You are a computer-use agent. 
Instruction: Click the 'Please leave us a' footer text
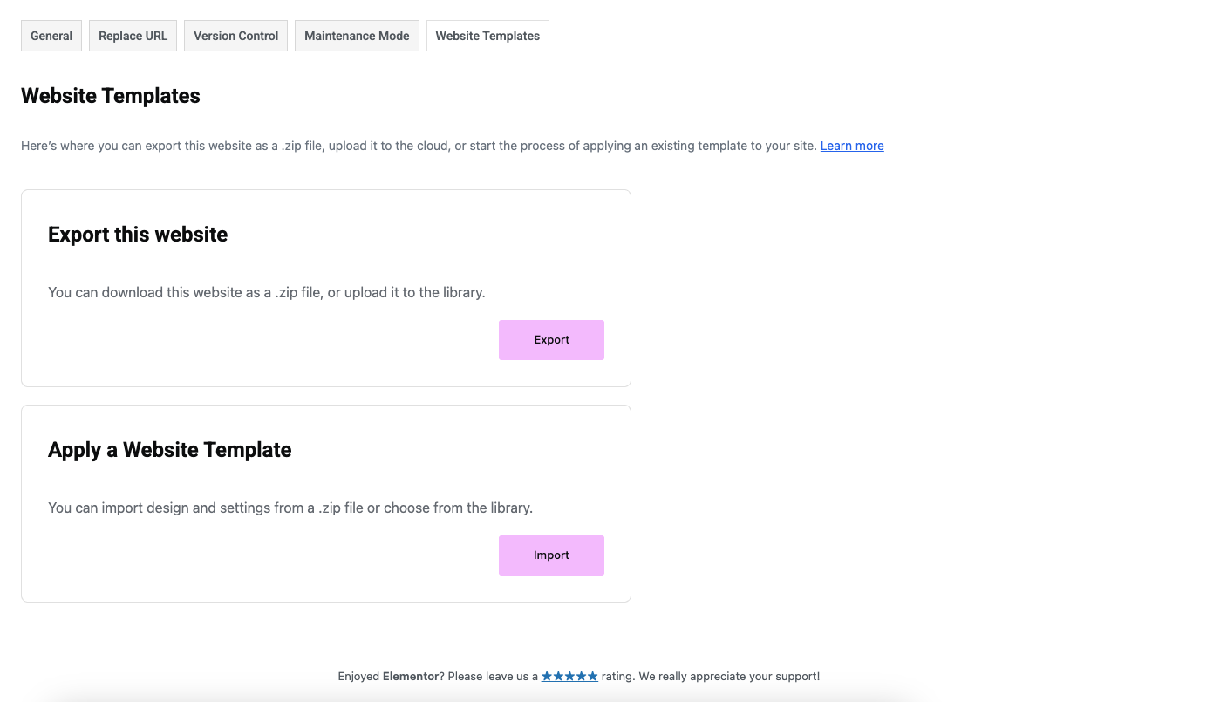[x=492, y=676]
